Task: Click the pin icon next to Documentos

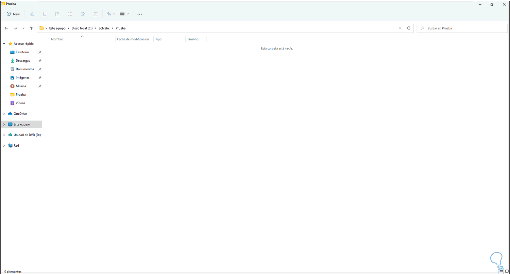Action: coord(40,69)
